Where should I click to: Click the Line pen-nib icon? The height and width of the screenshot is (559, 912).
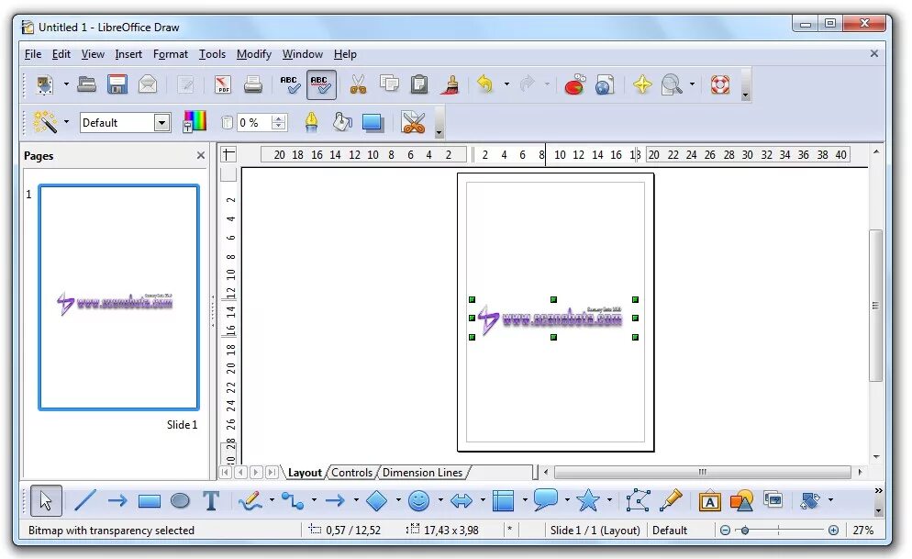click(x=312, y=122)
